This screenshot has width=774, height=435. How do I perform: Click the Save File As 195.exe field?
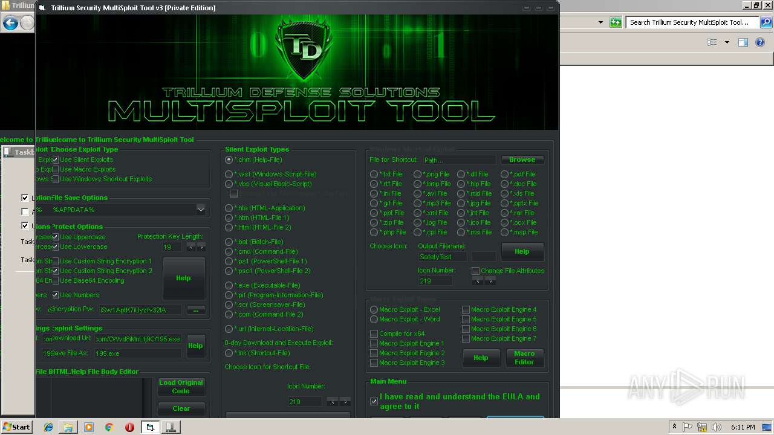pyautogui.click(x=138, y=353)
